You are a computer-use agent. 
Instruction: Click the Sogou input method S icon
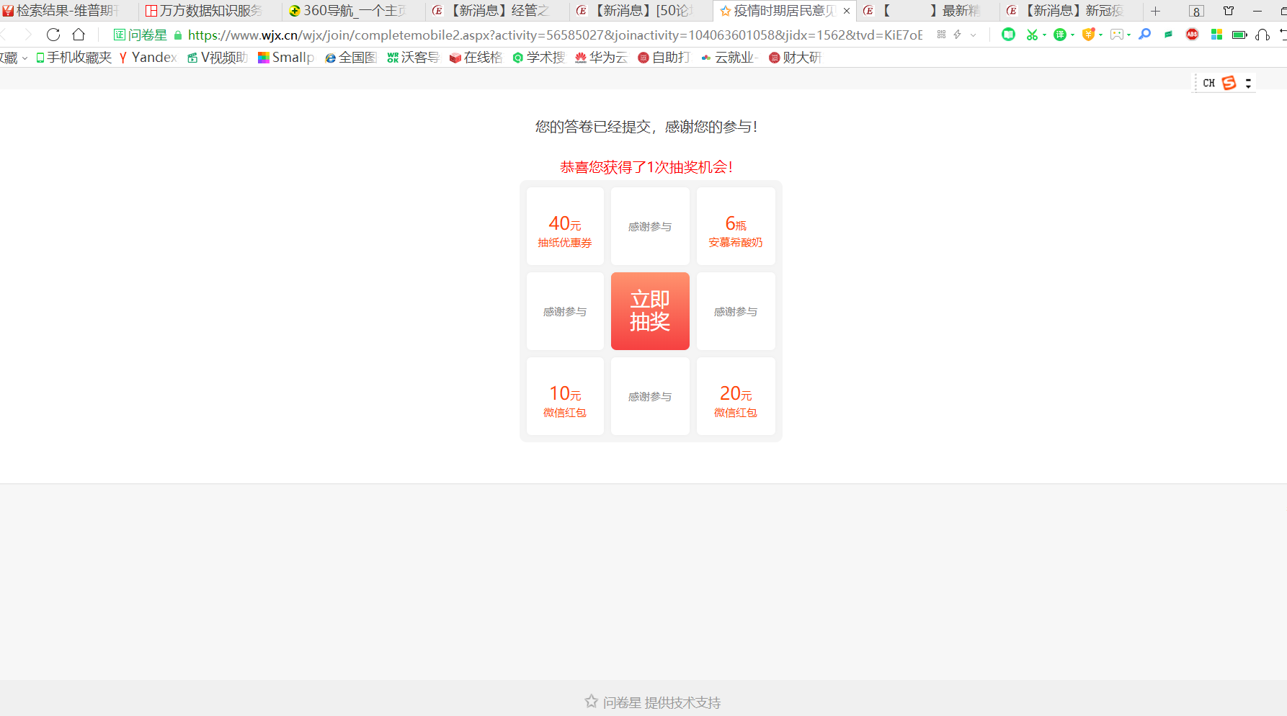coord(1229,83)
